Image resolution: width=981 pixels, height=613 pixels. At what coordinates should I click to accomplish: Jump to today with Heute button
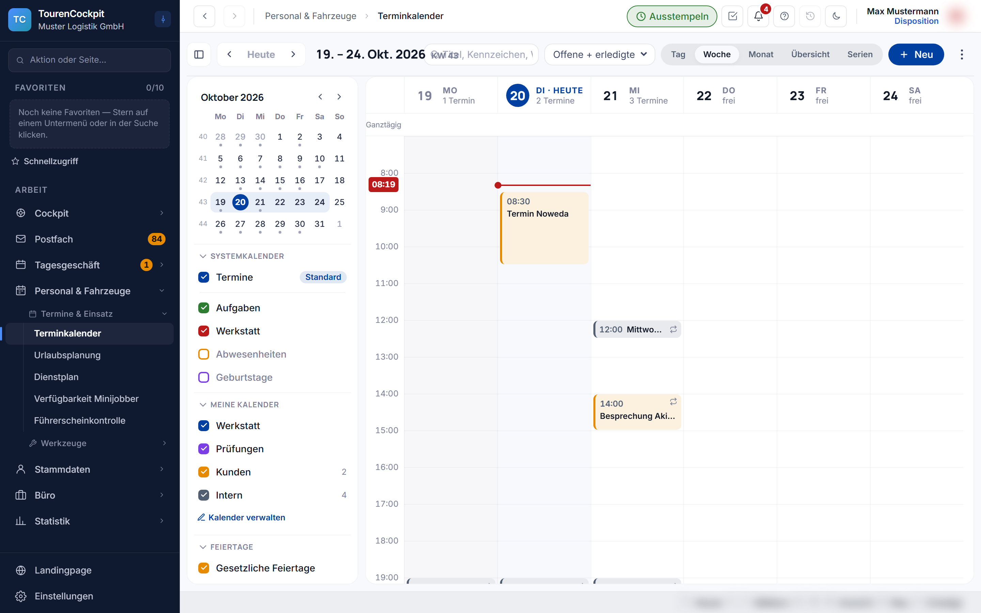pos(261,54)
